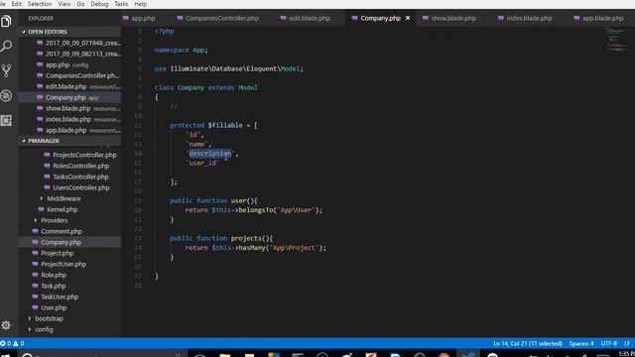The image size is (635, 357).
Task: Collapse the Open Editors section
Action: click(x=69, y=32)
